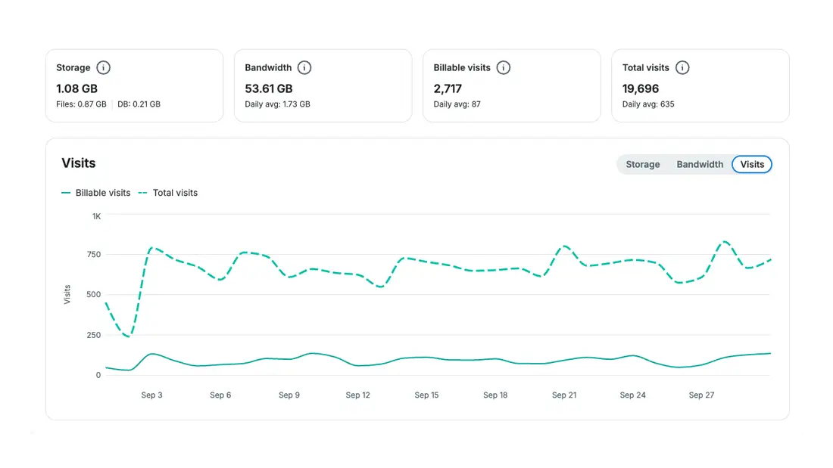Click the Bandwidth info icon

(x=304, y=67)
